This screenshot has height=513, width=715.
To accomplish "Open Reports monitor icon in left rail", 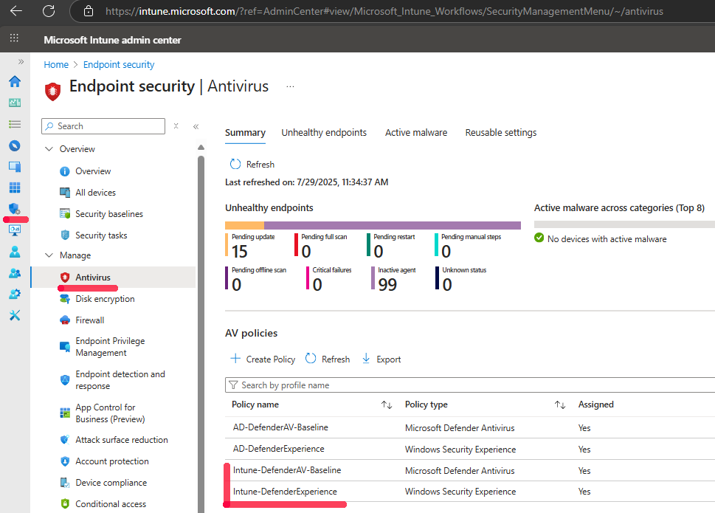I will point(15,231).
